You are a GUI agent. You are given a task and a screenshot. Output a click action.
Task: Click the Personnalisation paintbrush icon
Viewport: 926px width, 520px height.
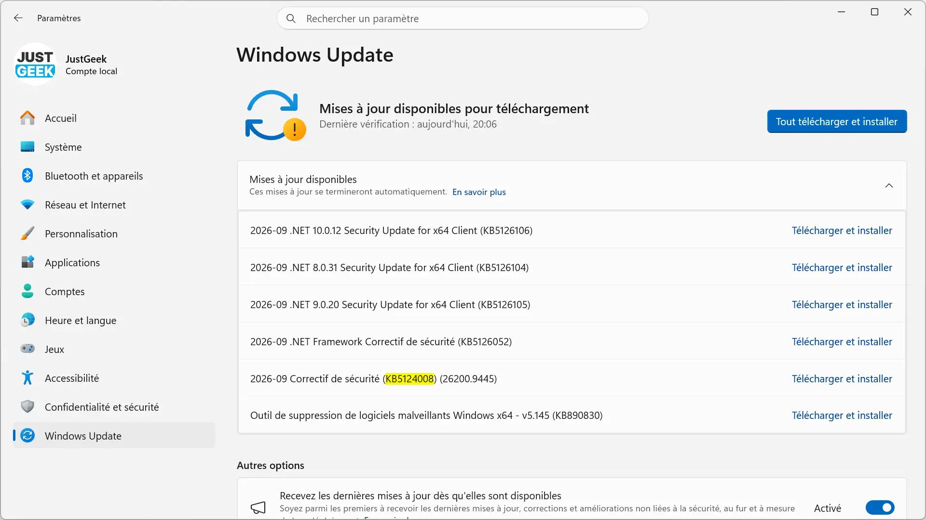tap(27, 234)
